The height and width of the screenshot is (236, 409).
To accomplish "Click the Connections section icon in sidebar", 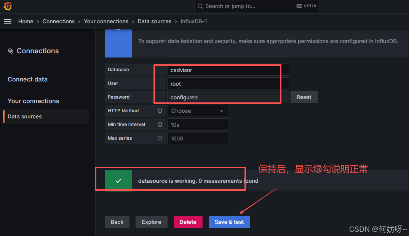I will point(10,51).
